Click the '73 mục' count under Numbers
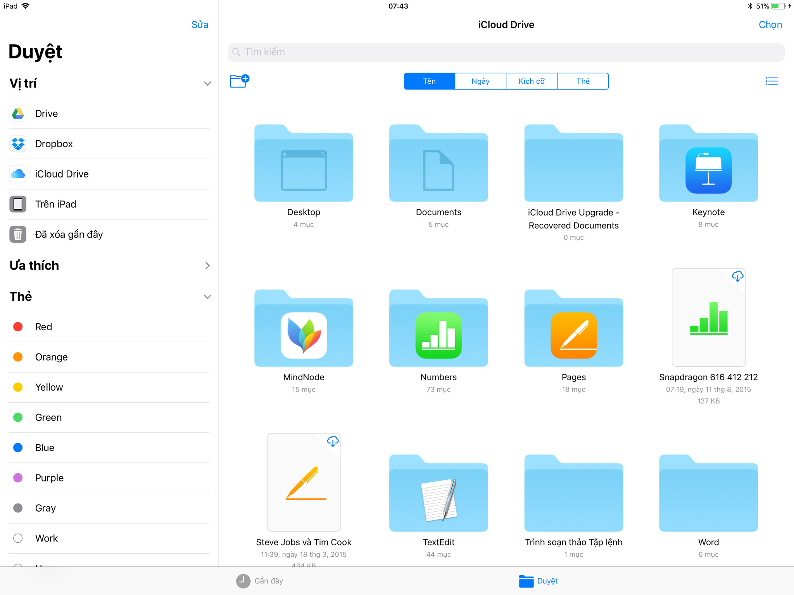 pyautogui.click(x=438, y=389)
